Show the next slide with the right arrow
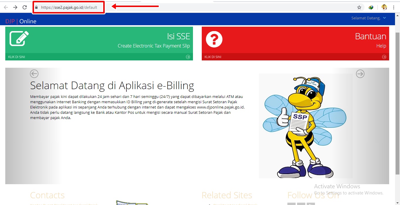The image size is (400, 205). point(360,74)
